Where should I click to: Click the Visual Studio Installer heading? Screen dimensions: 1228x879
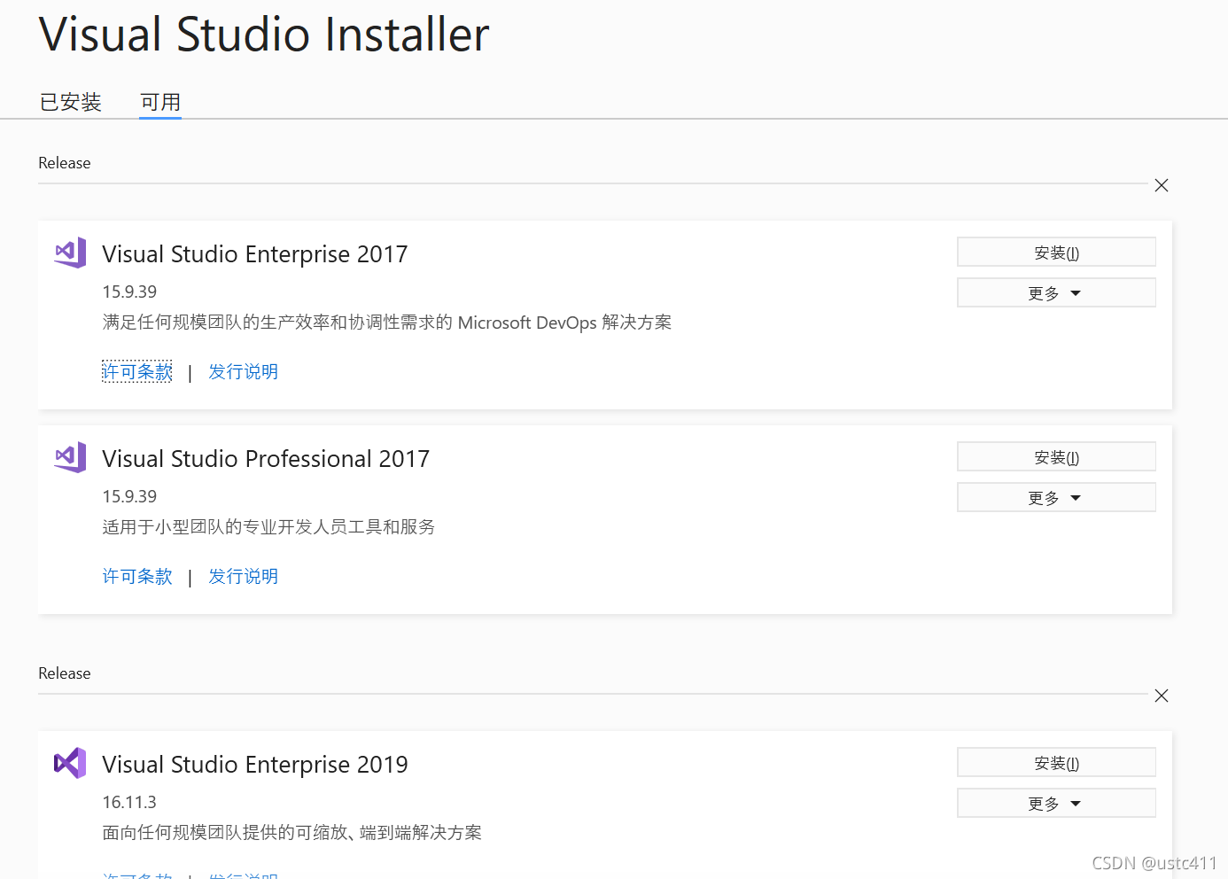[x=264, y=35]
